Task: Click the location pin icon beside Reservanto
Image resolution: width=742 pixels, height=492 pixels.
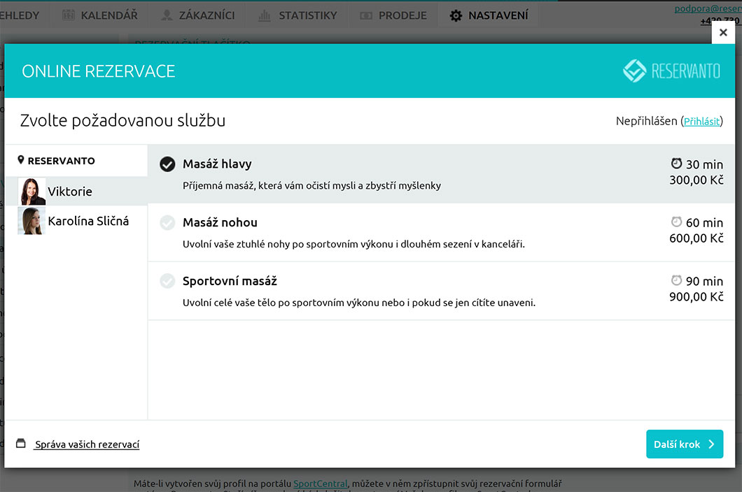Action: (21, 160)
